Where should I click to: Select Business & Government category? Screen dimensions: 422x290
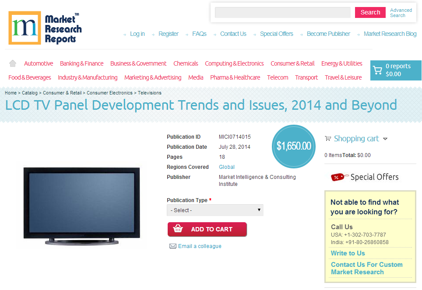click(x=138, y=63)
